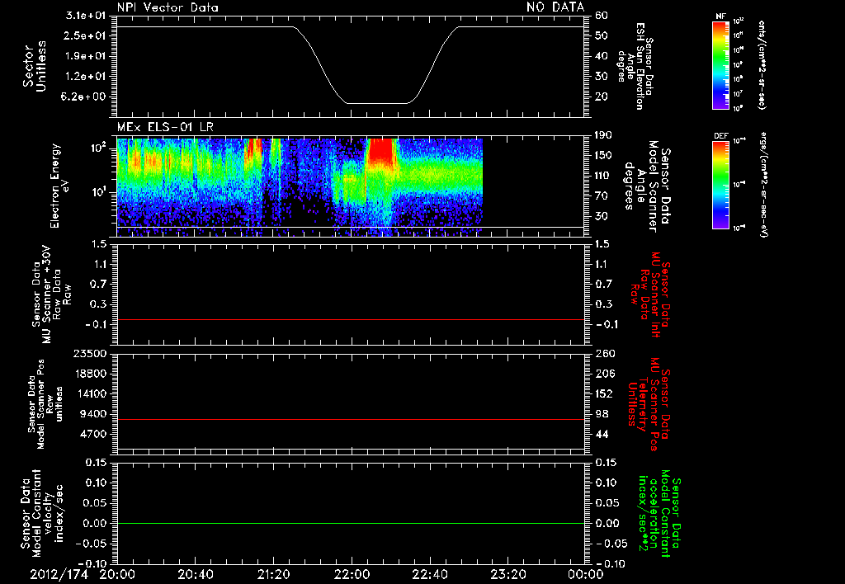Click the '21:20' time axis label
Viewport: 845px width, 584px height.
pos(273,574)
